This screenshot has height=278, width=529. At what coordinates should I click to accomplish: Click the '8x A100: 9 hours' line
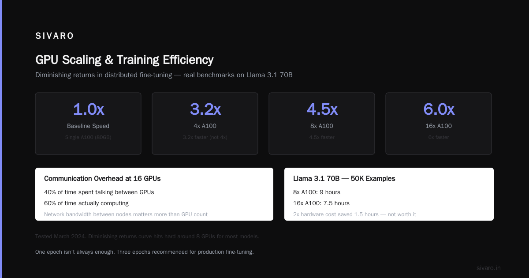point(317,192)
